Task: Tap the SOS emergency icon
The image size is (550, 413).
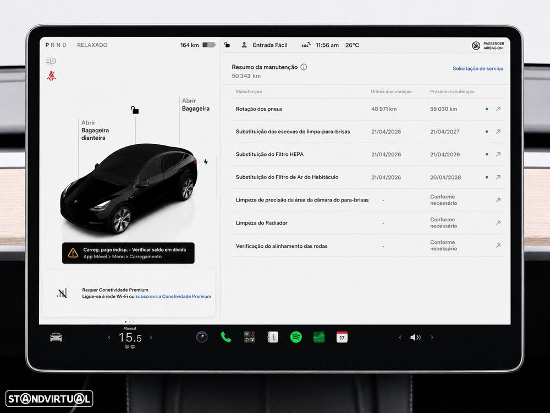Action: [306, 45]
